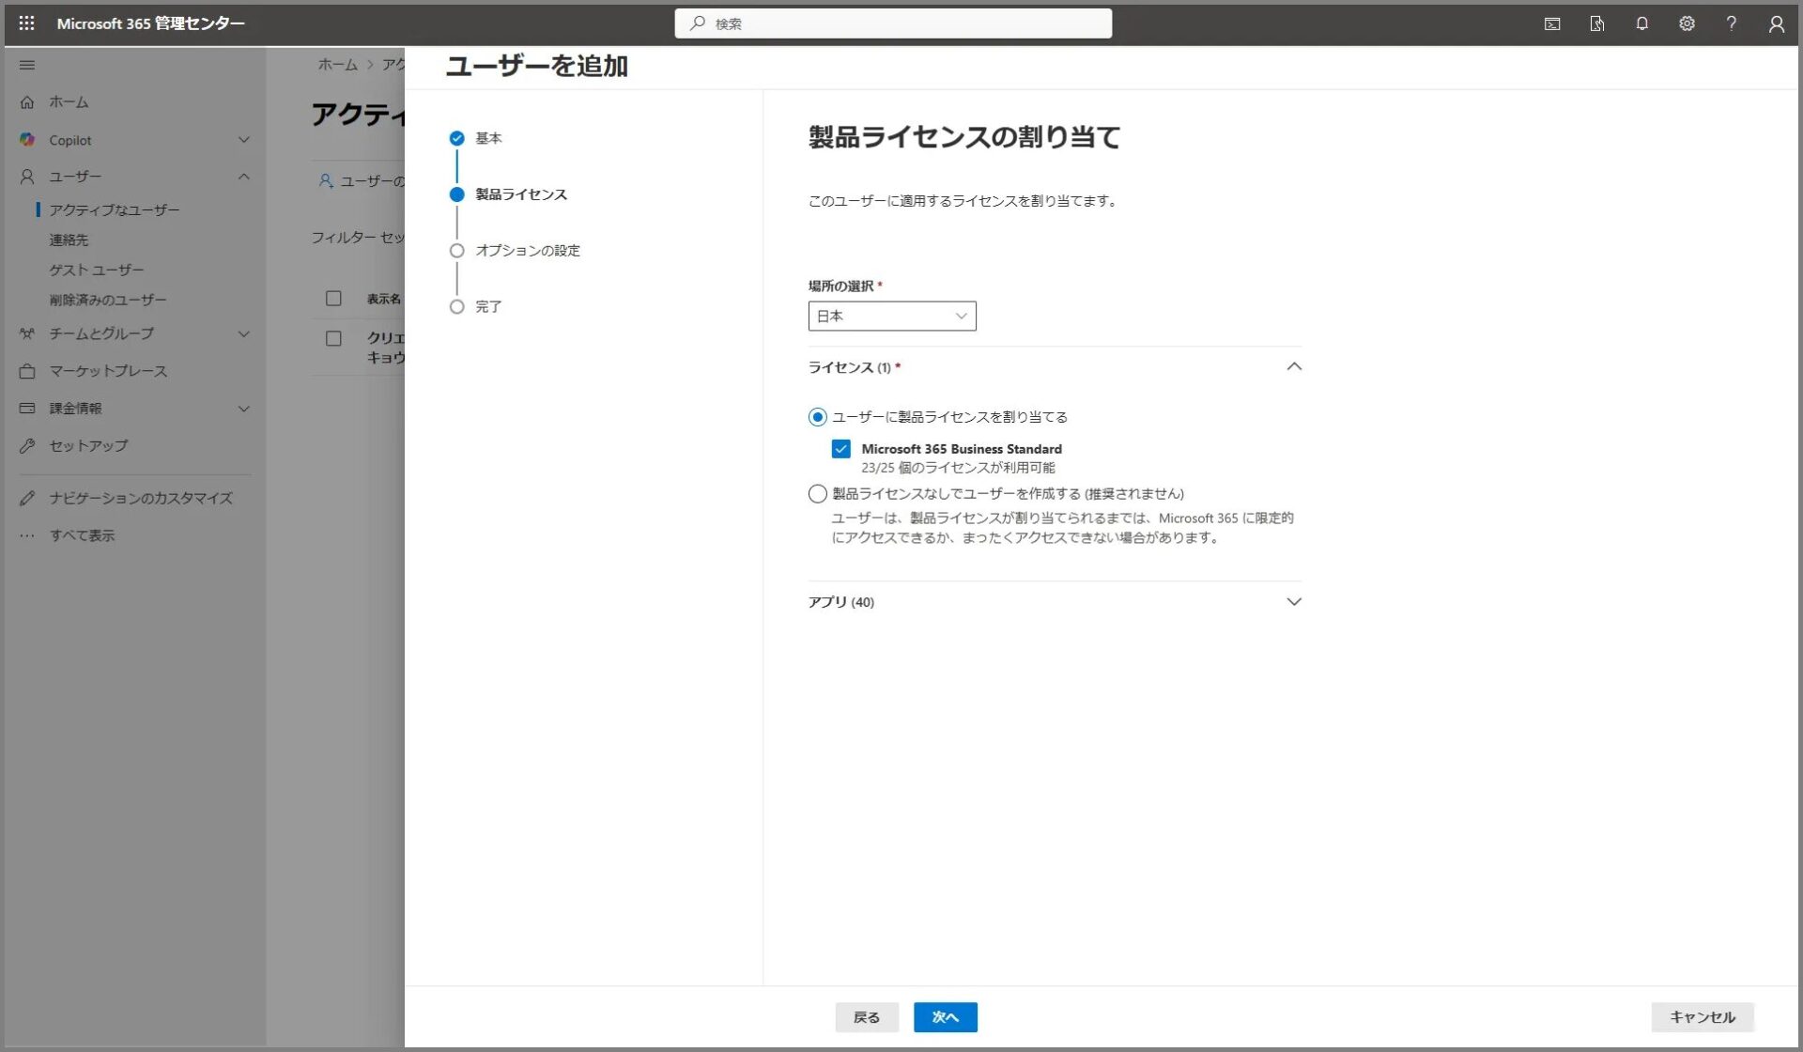The height and width of the screenshot is (1052, 1803).
Task: Click すべて表示 in sidebar
Action: click(82, 535)
